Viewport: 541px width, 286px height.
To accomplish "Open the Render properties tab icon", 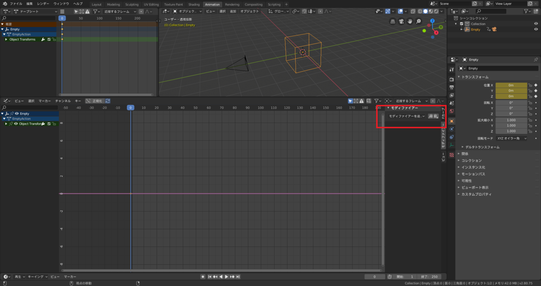I will 452,80.
